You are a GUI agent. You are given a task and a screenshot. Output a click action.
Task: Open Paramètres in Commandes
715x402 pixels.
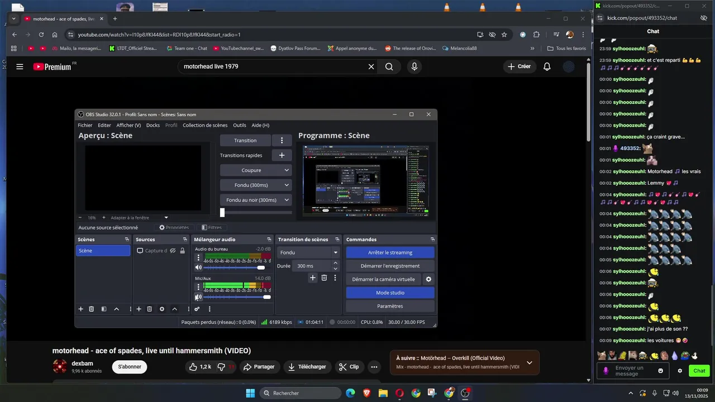[390, 306]
